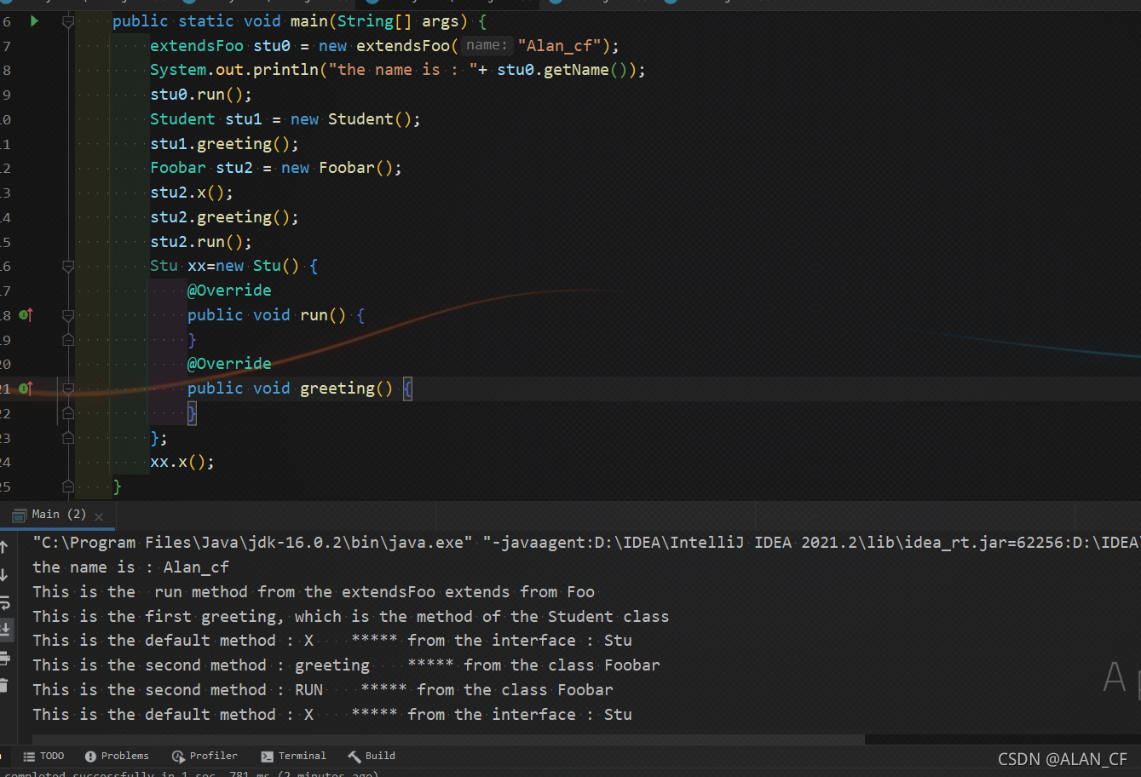Screen dimensions: 1141x777
Task: Click fold end marker at '};' line
Action: tap(68, 438)
